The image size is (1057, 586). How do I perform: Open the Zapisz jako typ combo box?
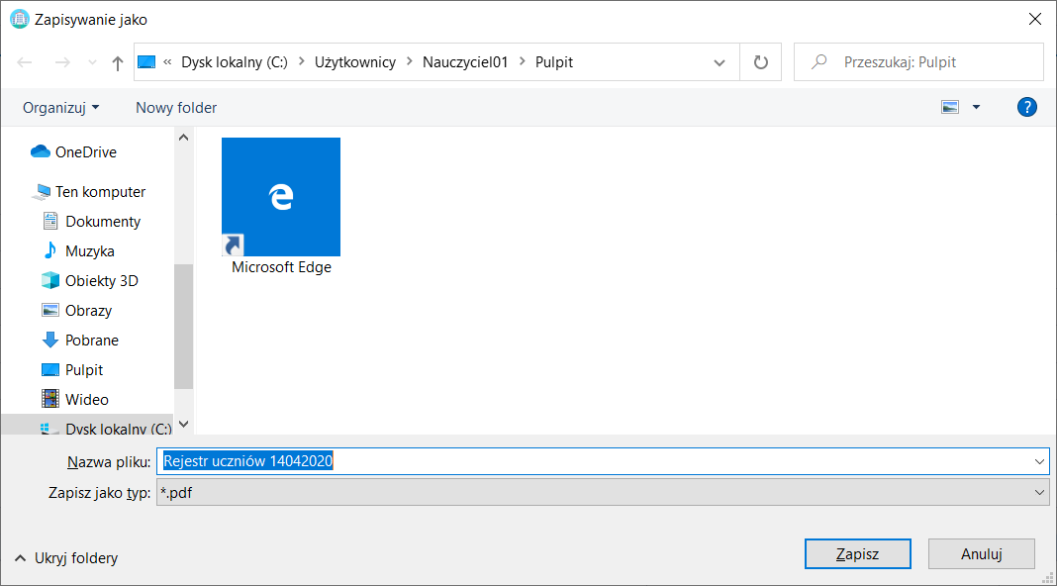[603, 492]
